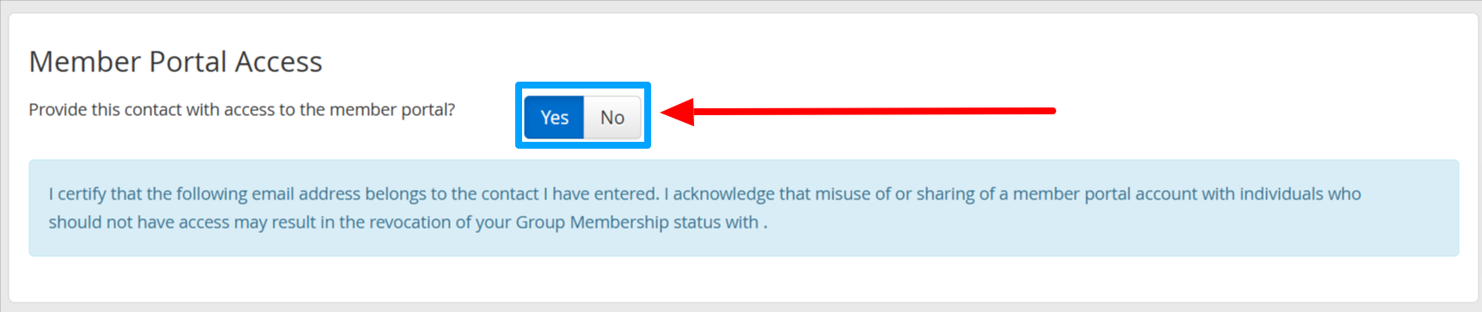This screenshot has width=1482, height=312.
Task: Click the blue certification notice box
Action: point(744,208)
